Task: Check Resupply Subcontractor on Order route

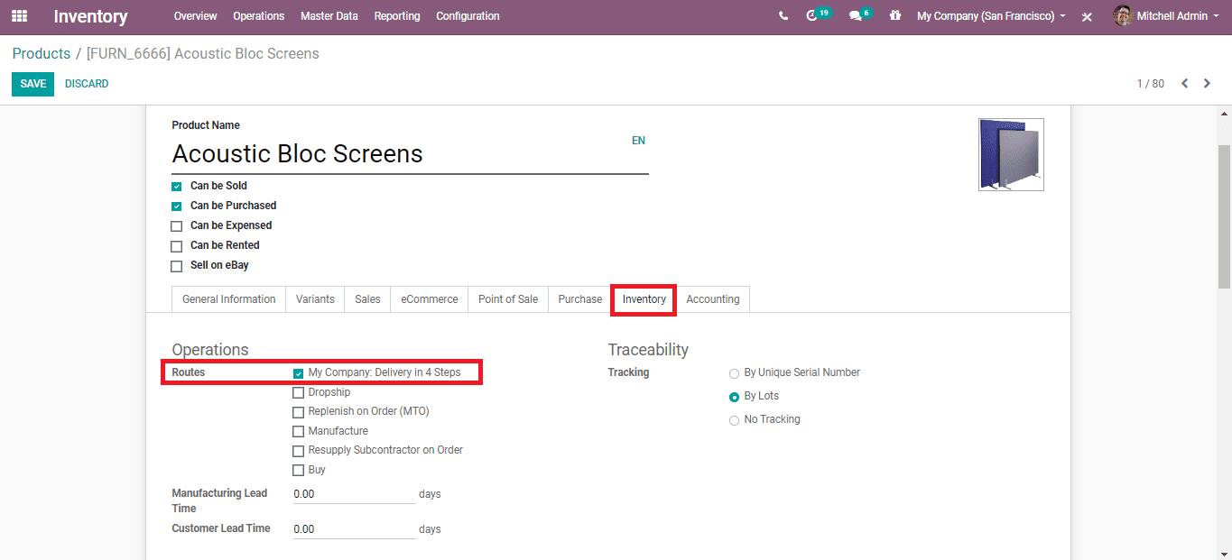Action: tap(298, 451)
